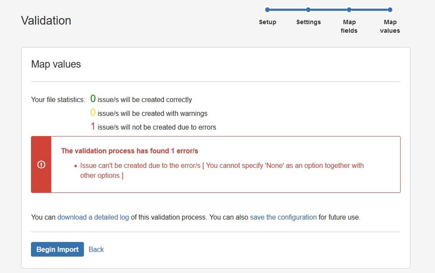The height and width of the screenshot is (273, 435).
Task: Click the green 0 created correctly count
Action: point(93,99)
